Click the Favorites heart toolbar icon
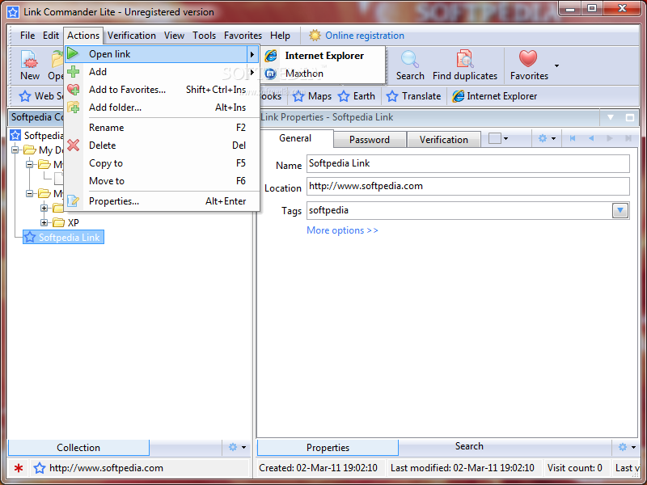 click(x=528, y=59)
